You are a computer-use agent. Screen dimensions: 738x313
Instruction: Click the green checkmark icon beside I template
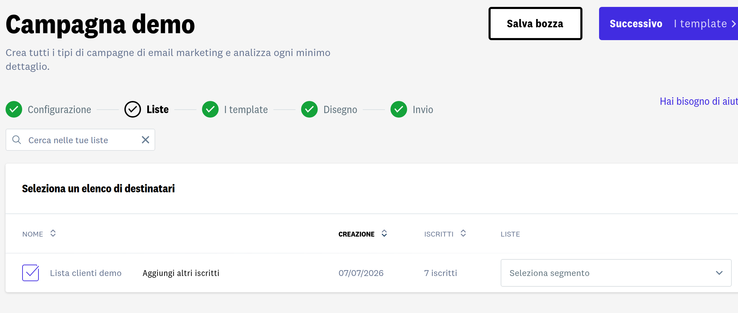(x=210, y=109)
